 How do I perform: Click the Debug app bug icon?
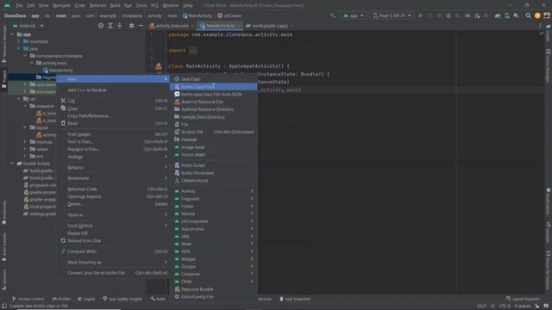448,15
